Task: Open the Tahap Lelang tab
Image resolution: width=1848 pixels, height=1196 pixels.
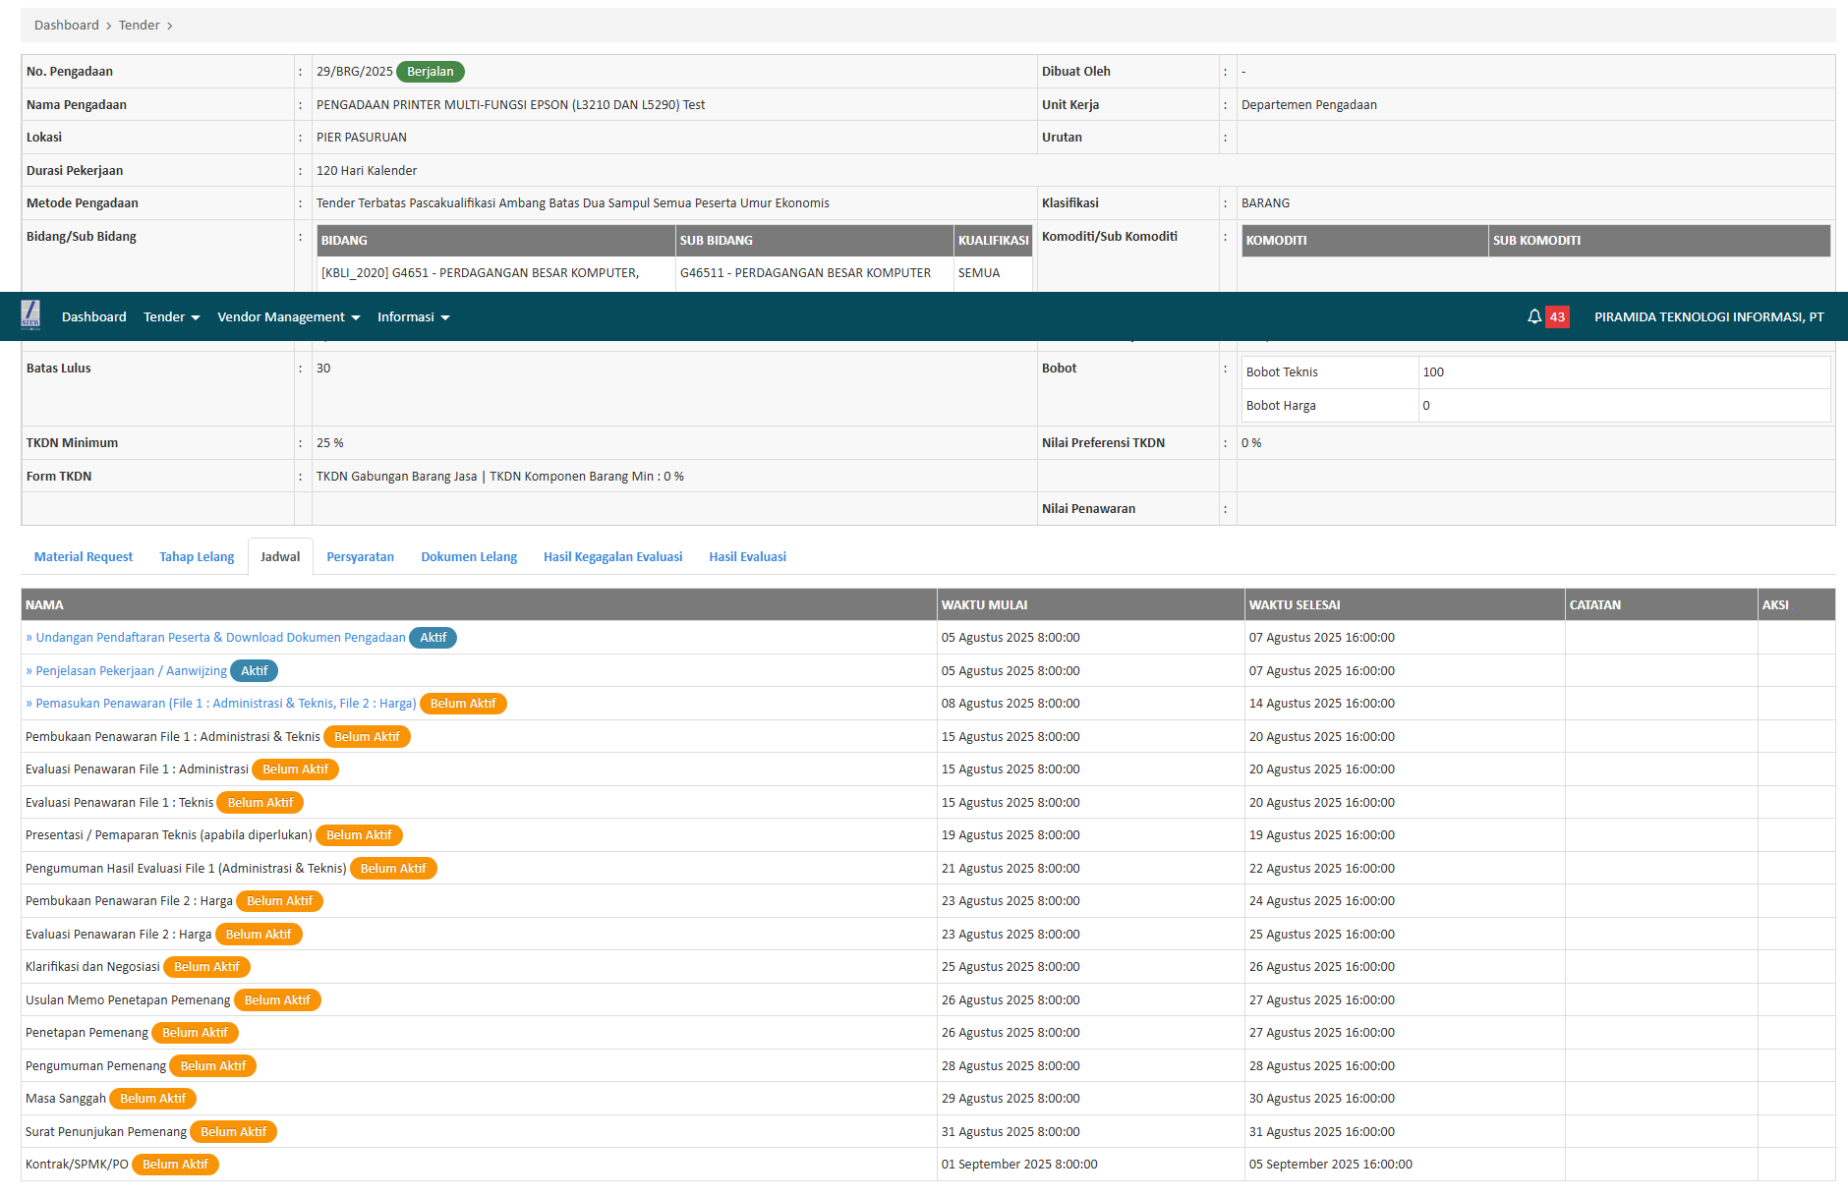Action: [x=197, y=556]
